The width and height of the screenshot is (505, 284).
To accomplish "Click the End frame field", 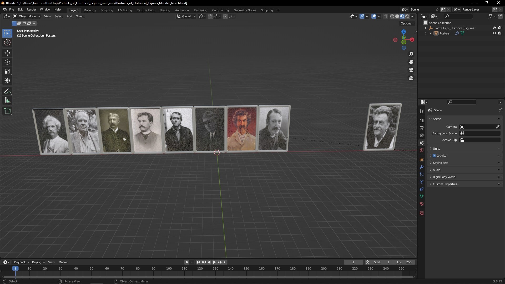I will pos(404,262).
